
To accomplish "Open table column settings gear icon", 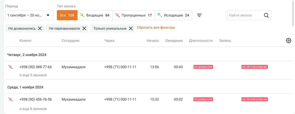I will coord(288,41).
